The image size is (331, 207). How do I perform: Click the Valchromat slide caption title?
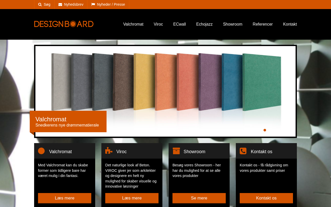click(51, 119)
